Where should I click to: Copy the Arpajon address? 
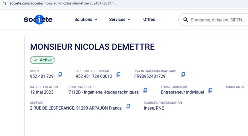coord(128,106)
